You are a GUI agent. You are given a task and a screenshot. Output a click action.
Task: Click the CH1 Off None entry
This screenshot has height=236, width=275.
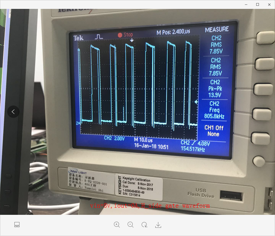(x=214, y=131)
